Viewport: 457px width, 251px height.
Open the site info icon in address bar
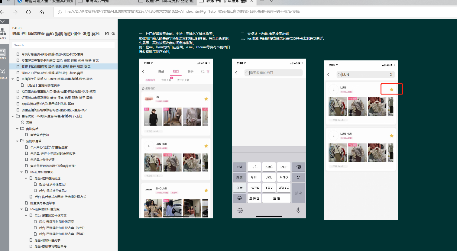(60, 12)
